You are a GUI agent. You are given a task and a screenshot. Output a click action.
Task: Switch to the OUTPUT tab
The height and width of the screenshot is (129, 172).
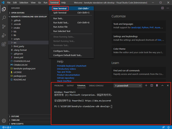(70, 86)
